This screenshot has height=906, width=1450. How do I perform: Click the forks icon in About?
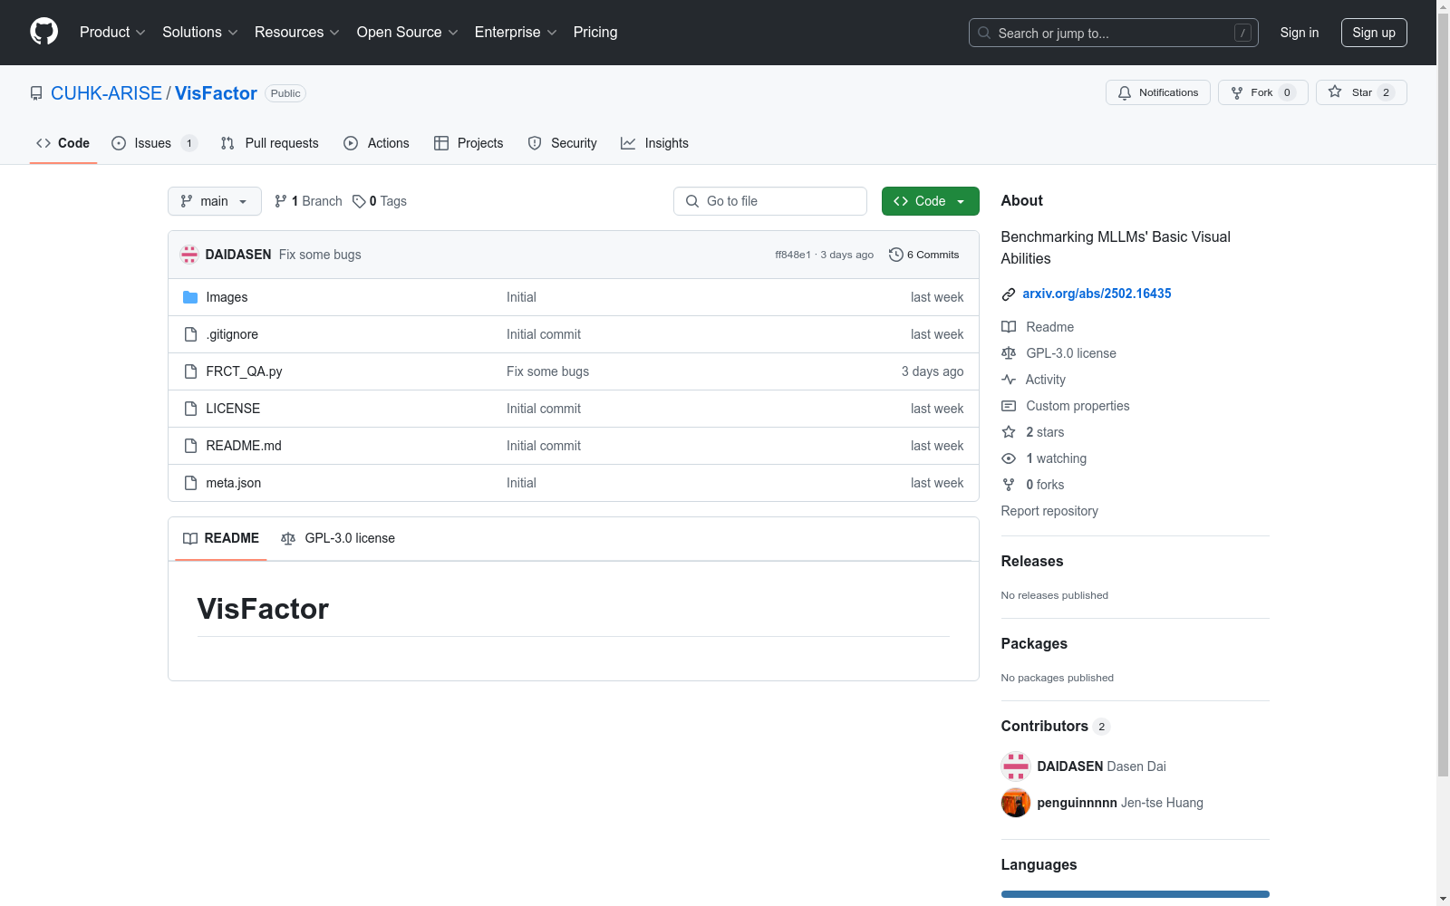(x=1009, y=485)
